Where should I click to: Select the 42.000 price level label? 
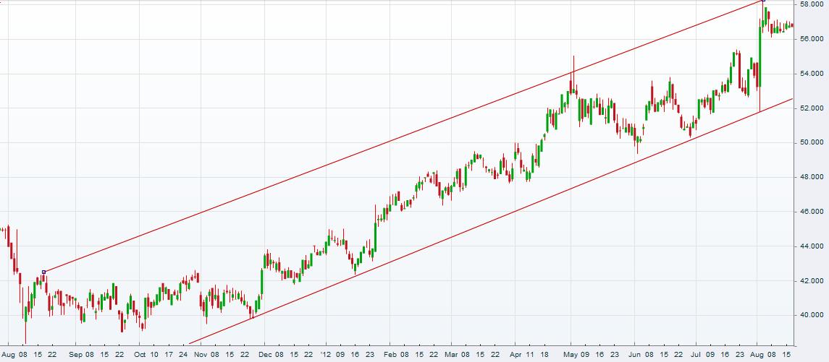[x=811, y=281]
